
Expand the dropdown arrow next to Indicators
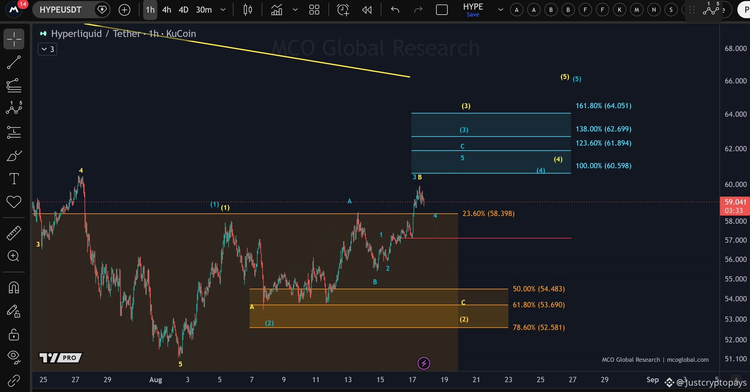coord(295,10)
